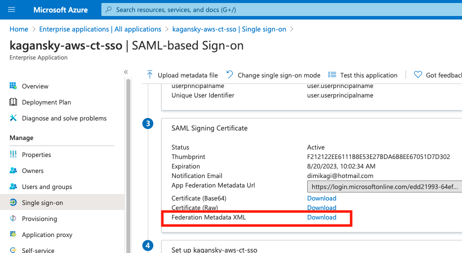Click the Test this application list icon
Screen dimensions: 462x253
point(332,74)
